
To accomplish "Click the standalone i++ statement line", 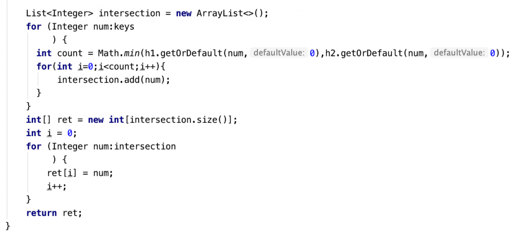I will coord(57,186).
